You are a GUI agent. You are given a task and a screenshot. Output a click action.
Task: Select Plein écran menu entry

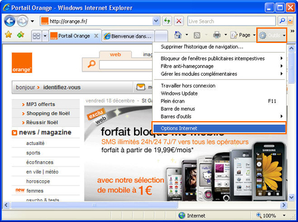(219, 101)
